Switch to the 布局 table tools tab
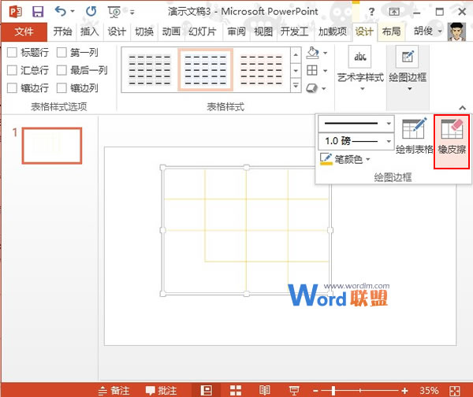Viewport: 473px width, 397px height. [391, 32]
